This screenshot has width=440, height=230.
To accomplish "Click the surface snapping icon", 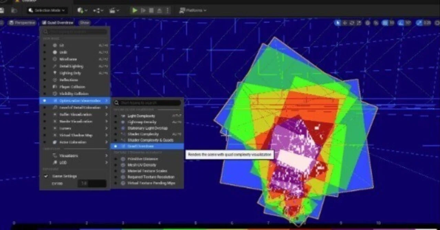I will click(x=376, y=23).
